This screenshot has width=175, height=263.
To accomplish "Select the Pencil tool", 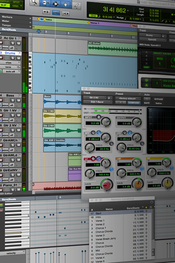I will 77,5.
